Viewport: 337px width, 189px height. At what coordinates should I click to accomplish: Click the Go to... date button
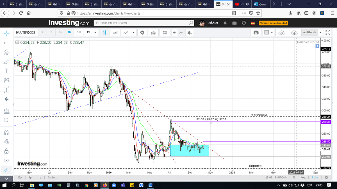pyautogui.click(x=53, y=178)
